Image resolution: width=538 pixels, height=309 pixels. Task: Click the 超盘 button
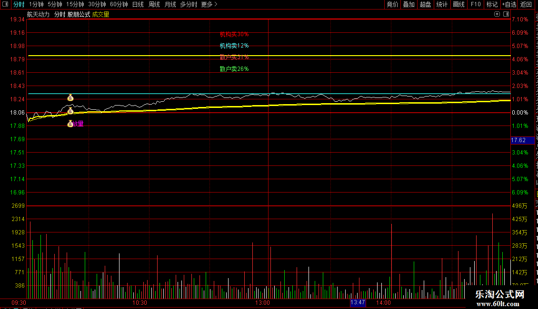[x=426, y=4]
